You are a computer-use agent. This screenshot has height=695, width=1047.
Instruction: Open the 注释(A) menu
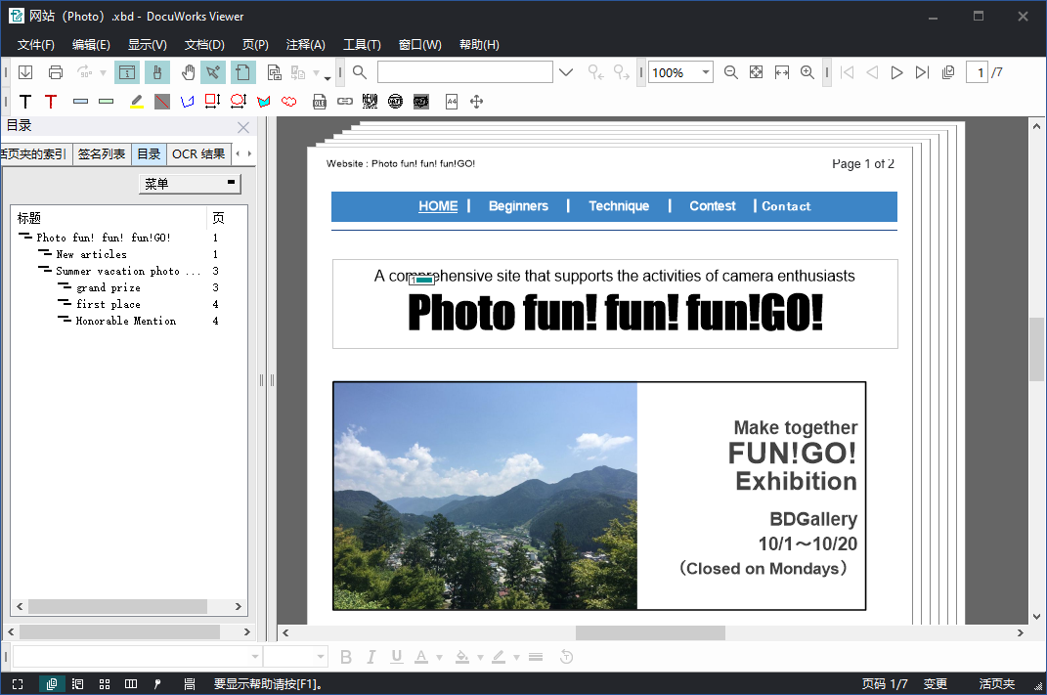tap(305, 45)
